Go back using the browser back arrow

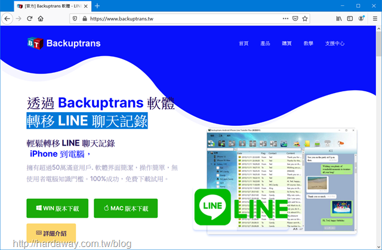point(7,18)
